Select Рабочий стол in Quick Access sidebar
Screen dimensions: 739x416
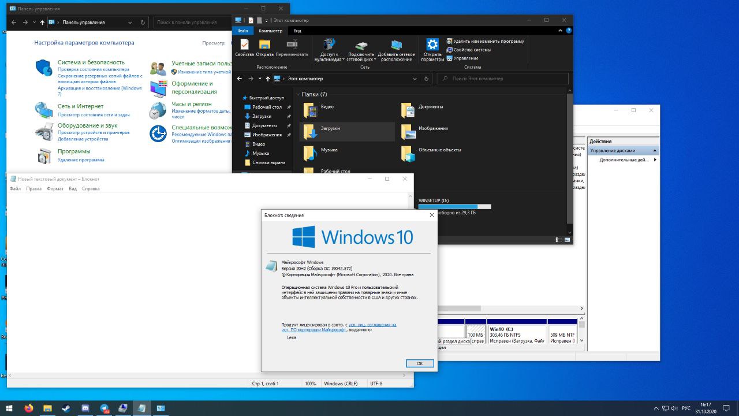point(267,107)
